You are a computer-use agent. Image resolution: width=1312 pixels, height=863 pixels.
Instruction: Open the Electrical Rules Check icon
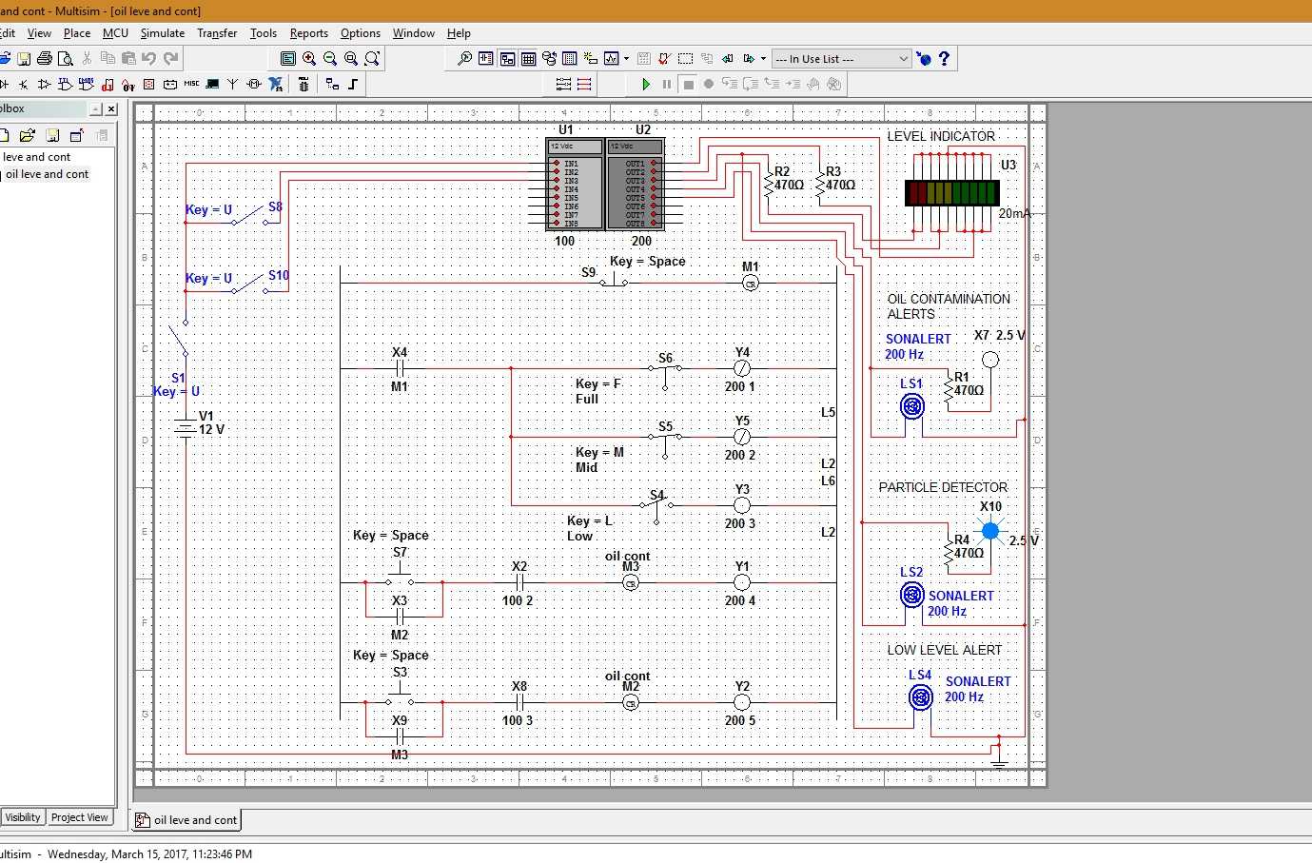pyautogui.click(x=663, y=59)
